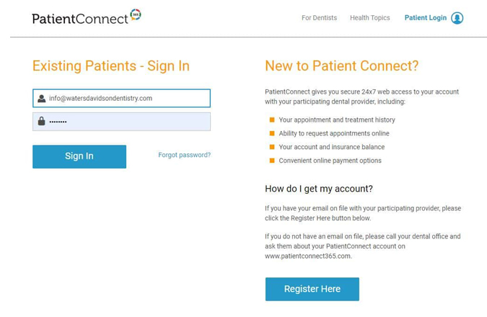Viewport: 487px width, 317px height.
Task: Click the Register Here button
Action: (312, 289)
